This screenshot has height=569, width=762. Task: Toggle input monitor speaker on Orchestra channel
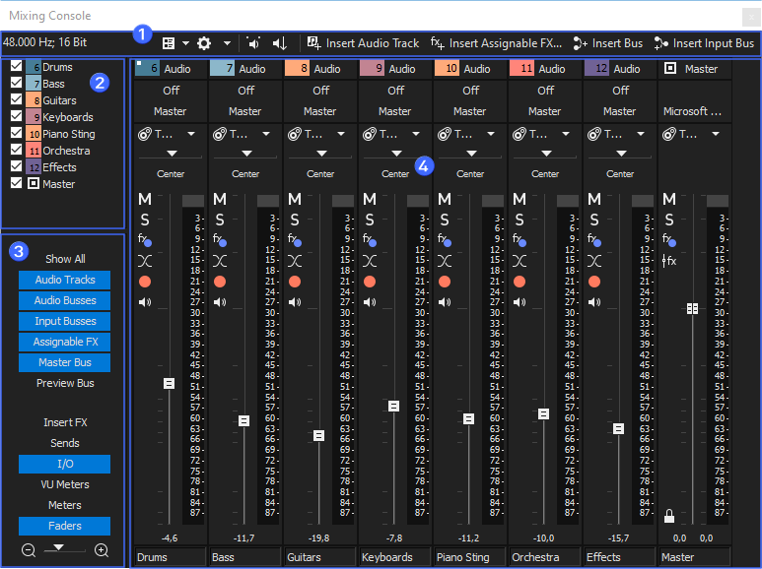point(519,301)
